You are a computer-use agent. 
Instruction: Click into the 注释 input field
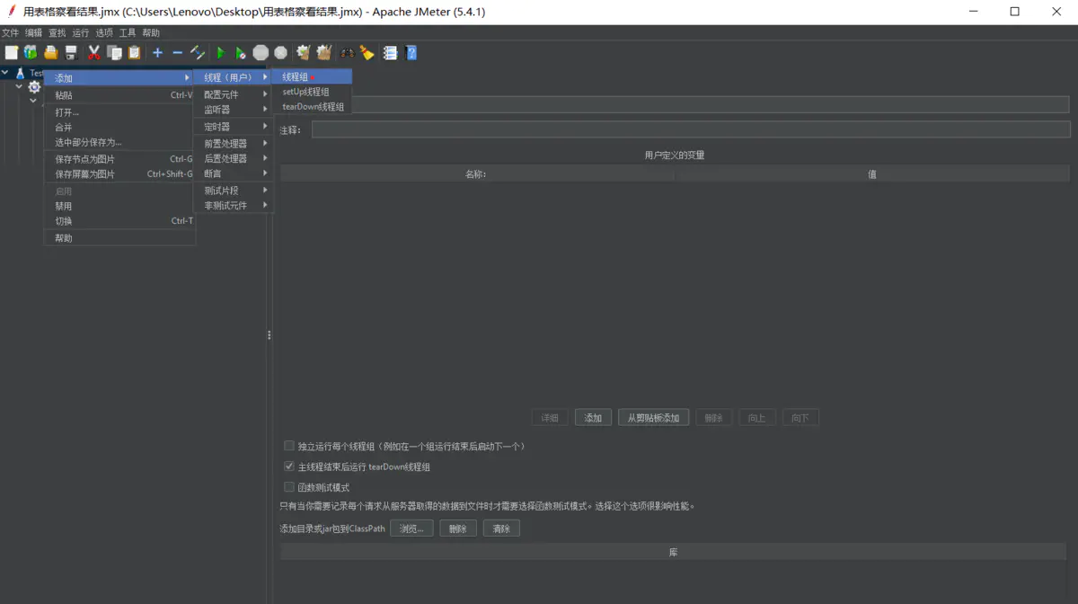691,130
